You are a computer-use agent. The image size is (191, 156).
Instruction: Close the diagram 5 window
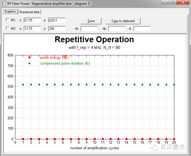pos(183,3)
